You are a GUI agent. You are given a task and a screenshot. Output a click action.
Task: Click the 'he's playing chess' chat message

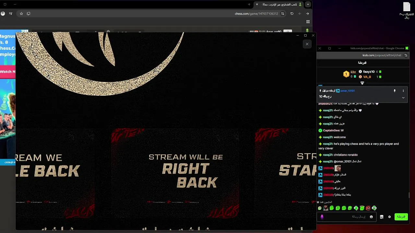pyautogui.click(x=359, y=146)
